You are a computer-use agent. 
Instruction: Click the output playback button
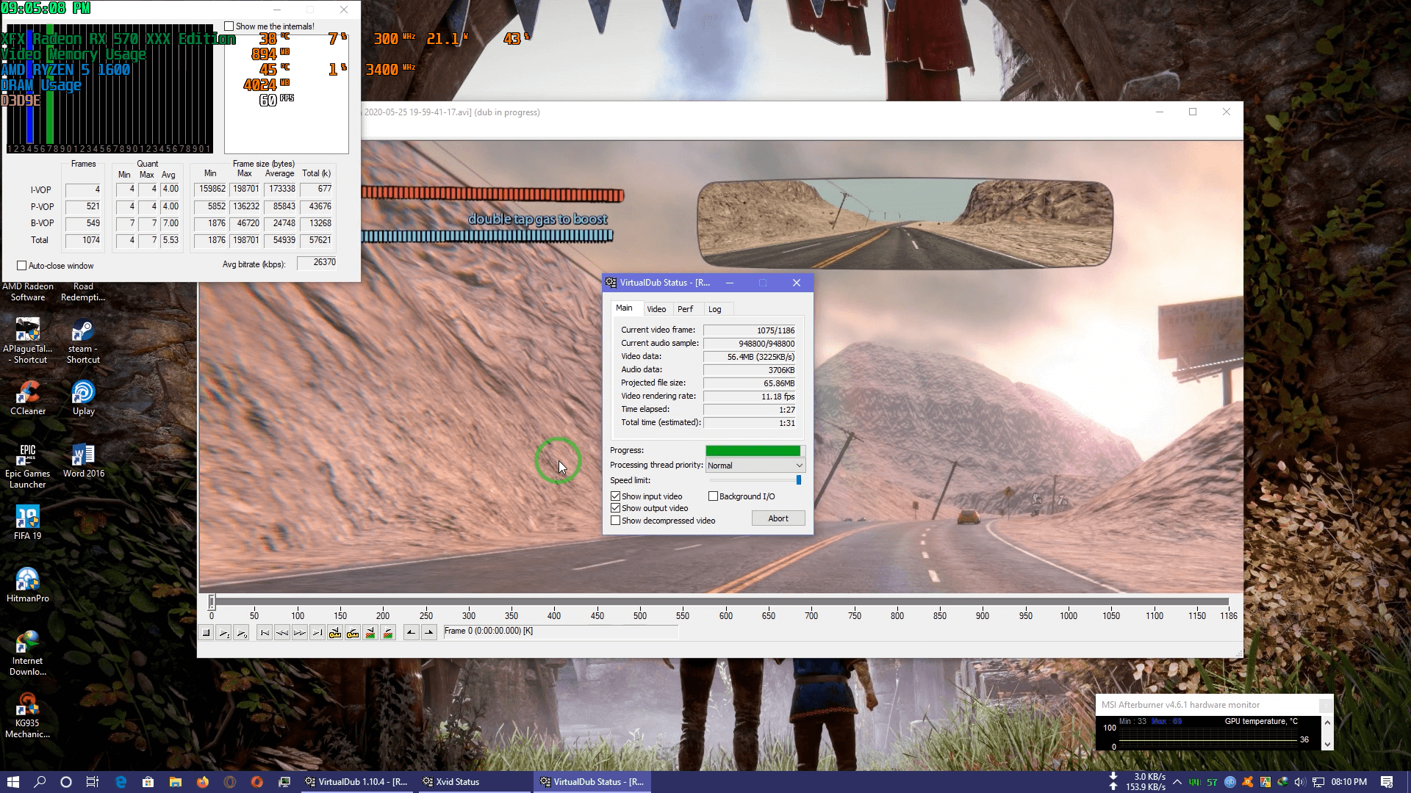pos(242,632)
